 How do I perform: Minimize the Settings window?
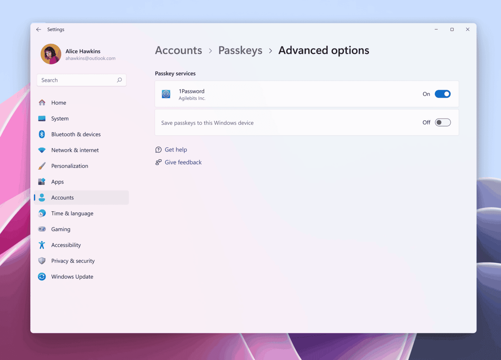tap(436, 30)
